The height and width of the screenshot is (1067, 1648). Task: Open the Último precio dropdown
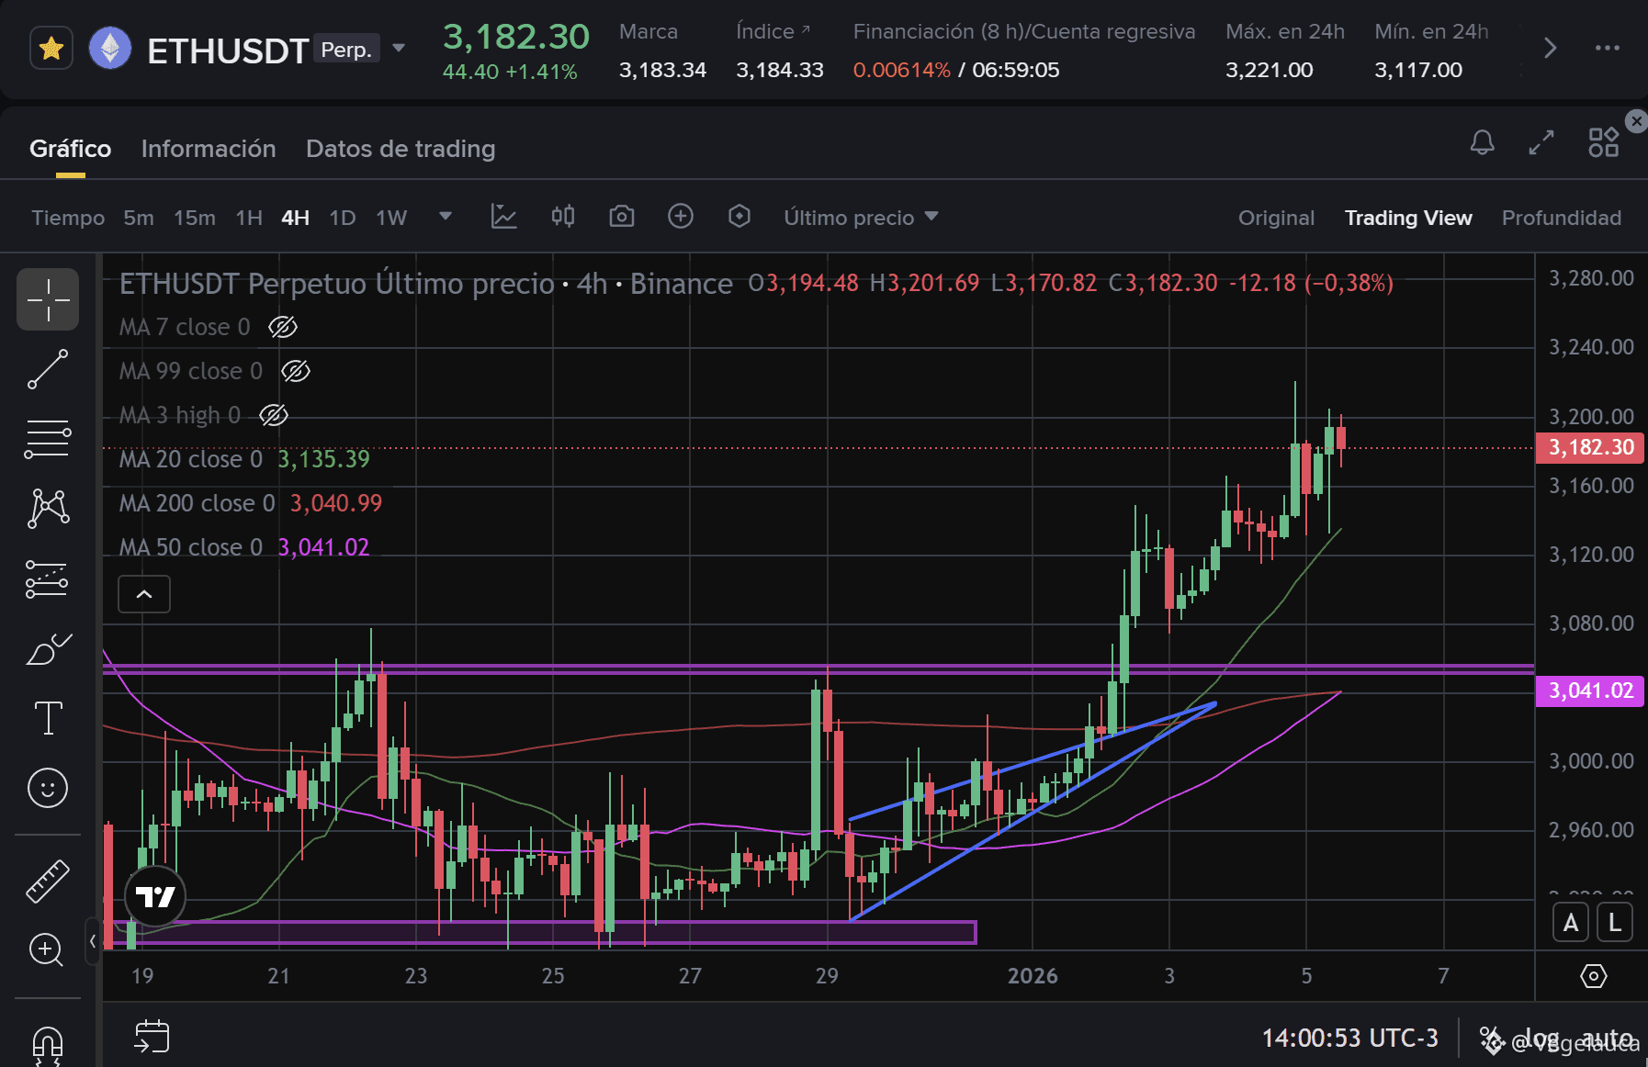tap(861, 218)
